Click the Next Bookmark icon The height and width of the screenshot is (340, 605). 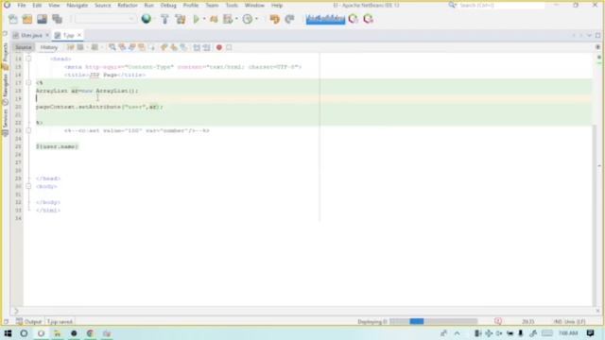point(174,47)
